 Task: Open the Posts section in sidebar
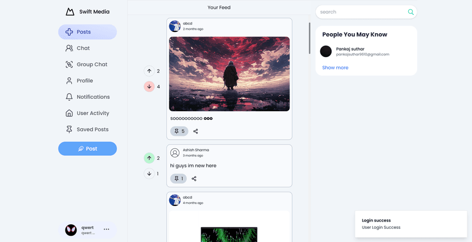click(x=87, y=32)
